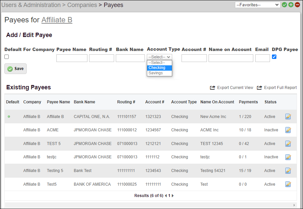
Task: Choose Savings in the Account Type list
Action: (x=156, y=73)
